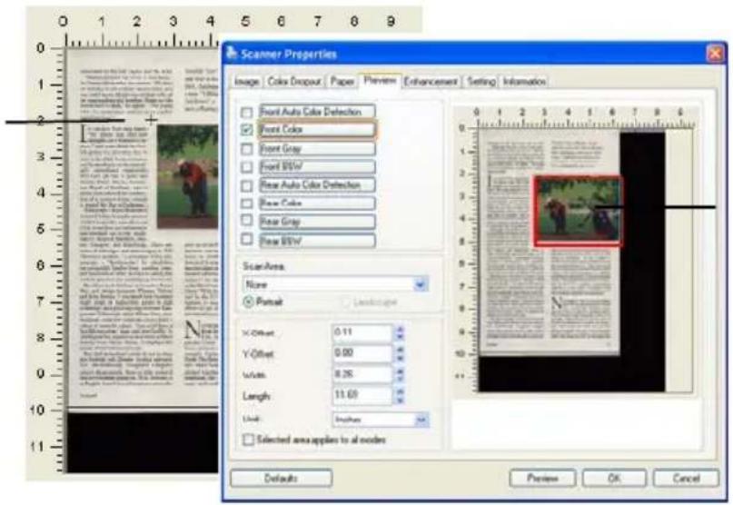Click the Y-Offset value field

pyautogui.click(x=362, y=353)
